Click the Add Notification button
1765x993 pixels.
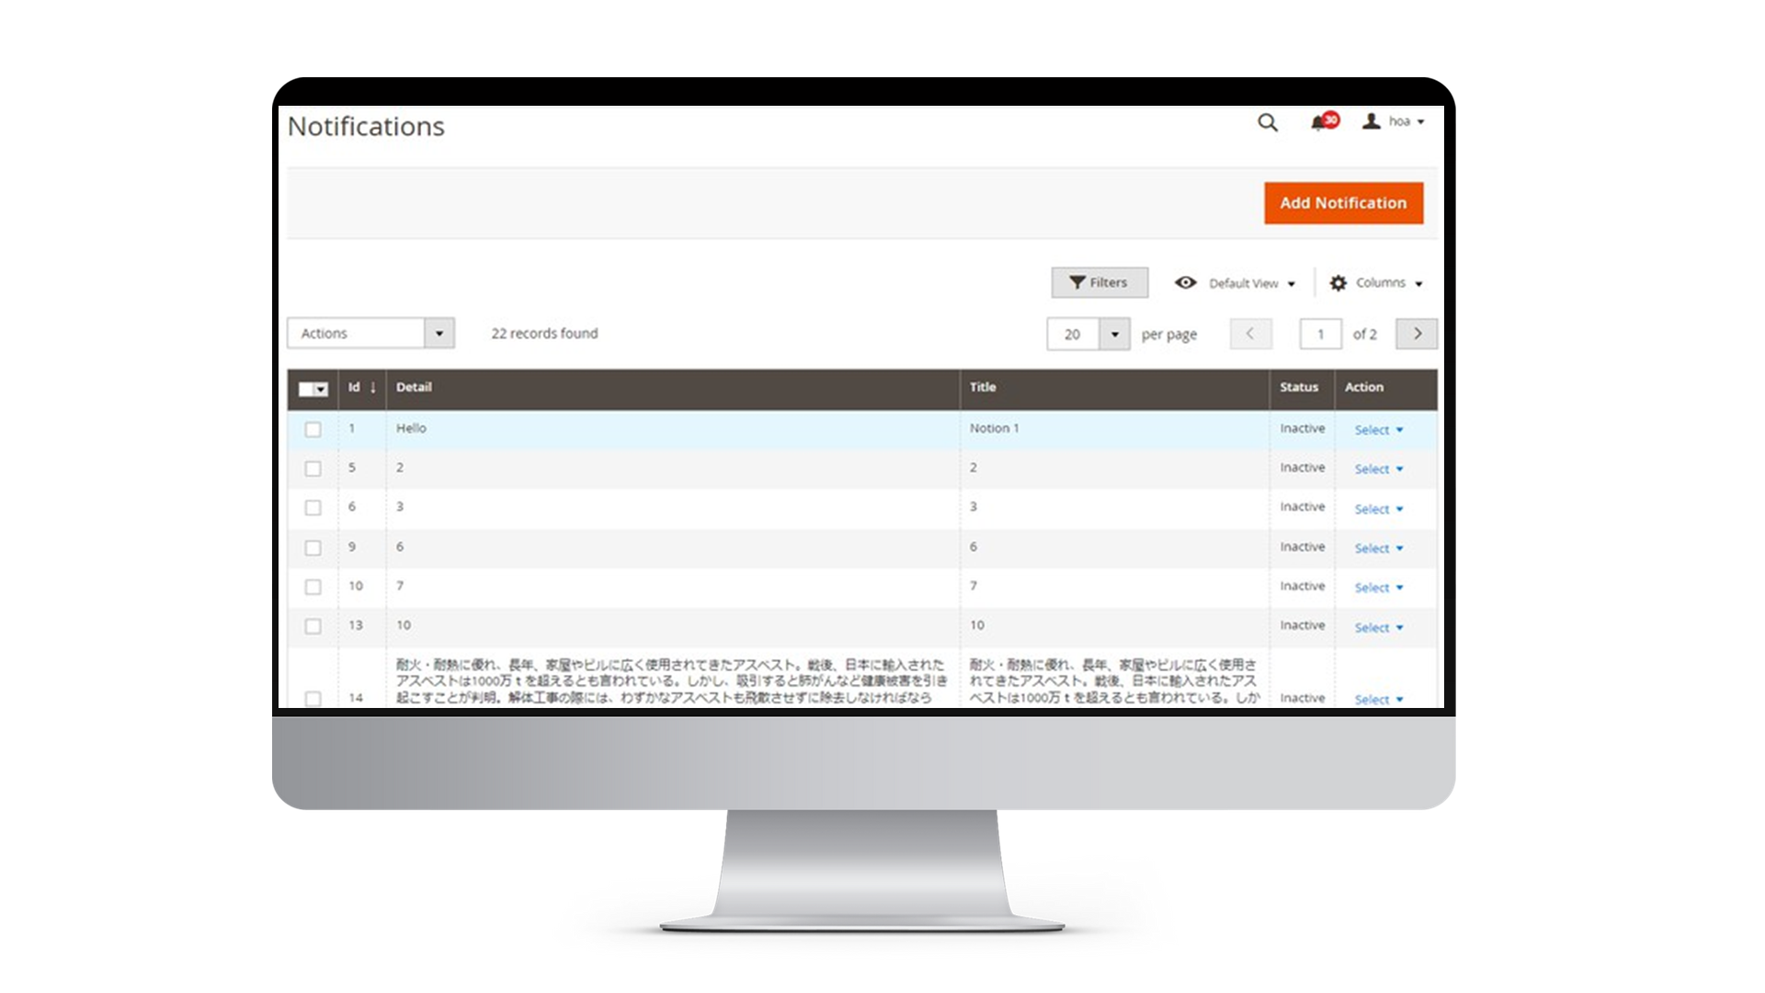coord(1343,202)
